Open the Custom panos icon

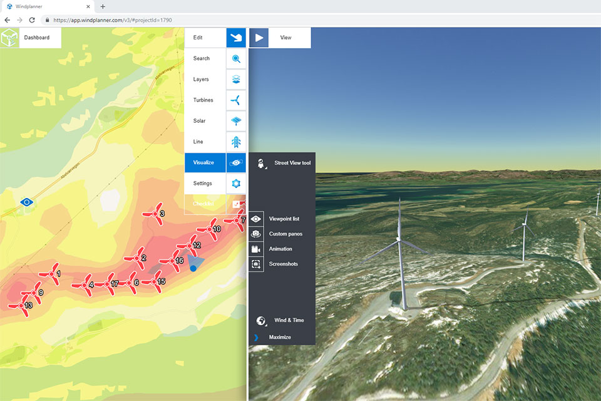tap(255, 234)
